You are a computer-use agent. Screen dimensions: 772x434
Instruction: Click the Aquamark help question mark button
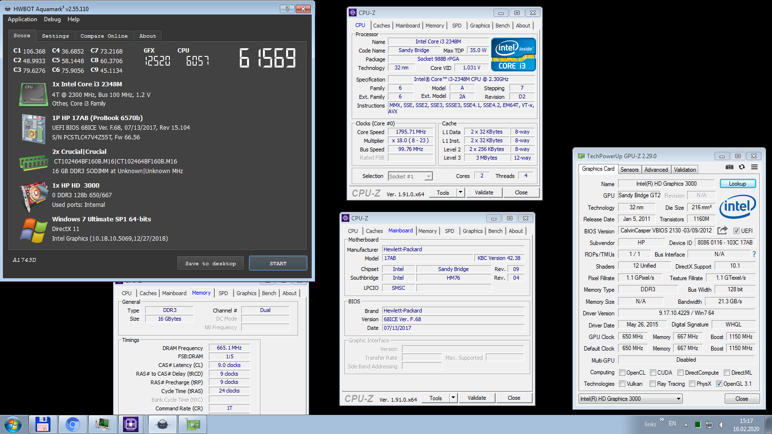click(287, 9)
